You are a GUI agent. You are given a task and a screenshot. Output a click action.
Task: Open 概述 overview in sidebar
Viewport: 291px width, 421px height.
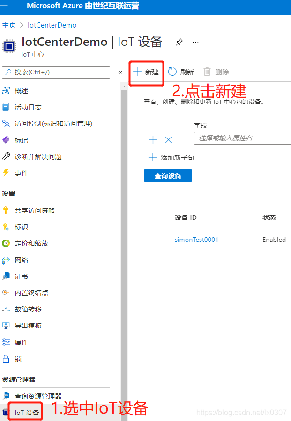click(21, 91)
